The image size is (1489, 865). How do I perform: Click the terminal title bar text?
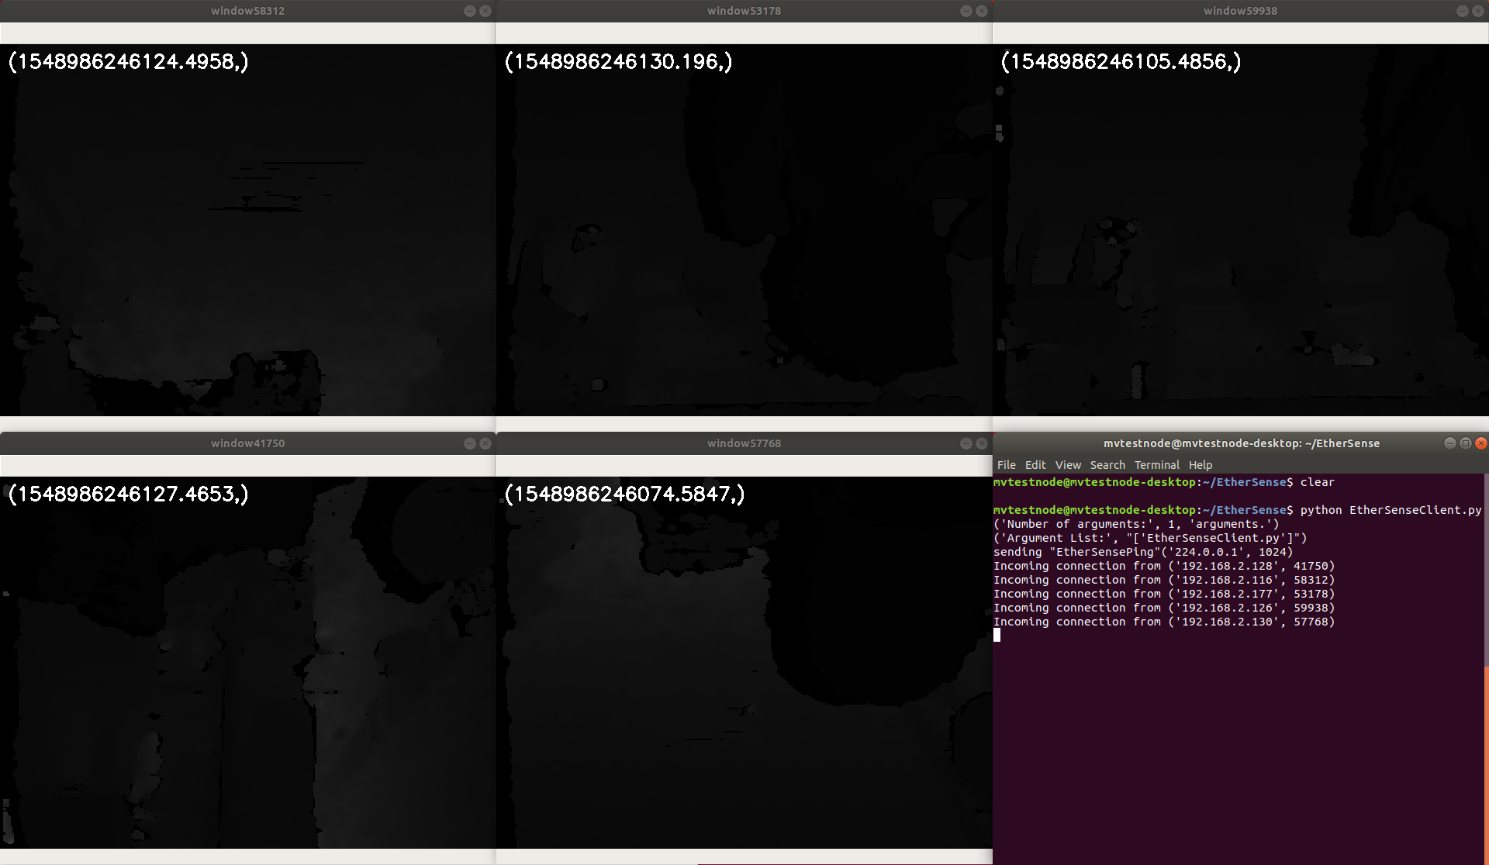tap(1241, 443)
